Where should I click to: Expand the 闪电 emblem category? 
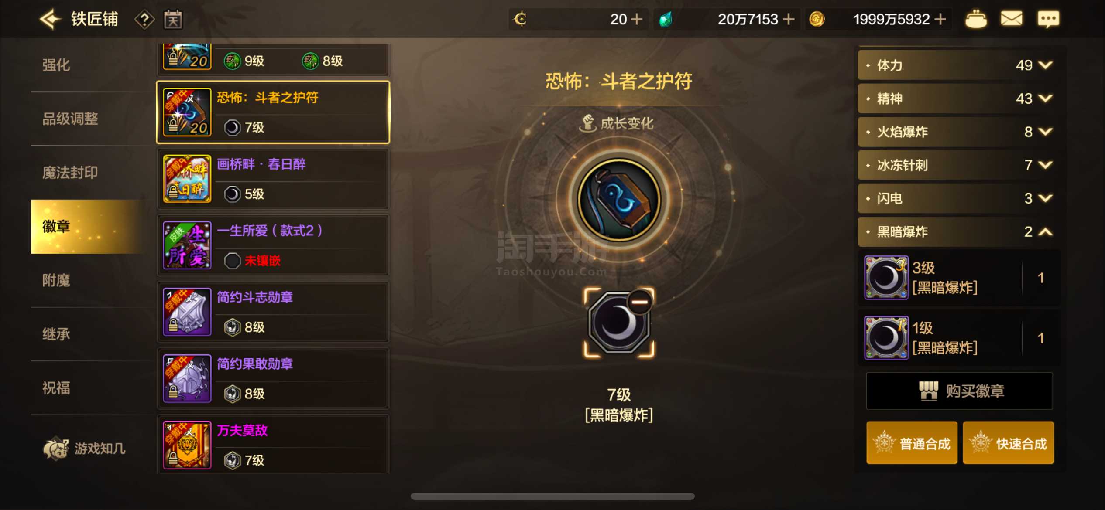click(x=958, y=198)
